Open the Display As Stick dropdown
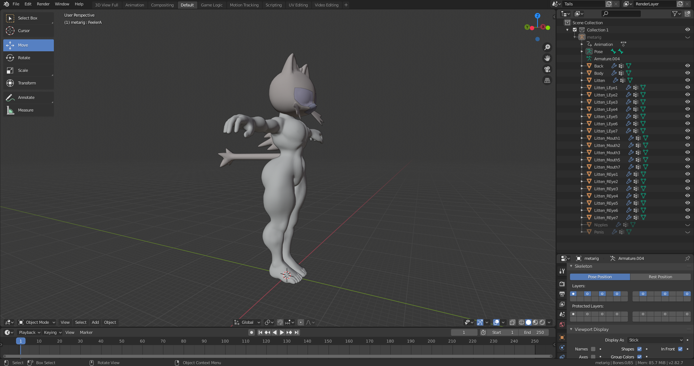Image resolution: width=694 pixels, height=366 pixels. pyautogui.click(x=655, y=340)
